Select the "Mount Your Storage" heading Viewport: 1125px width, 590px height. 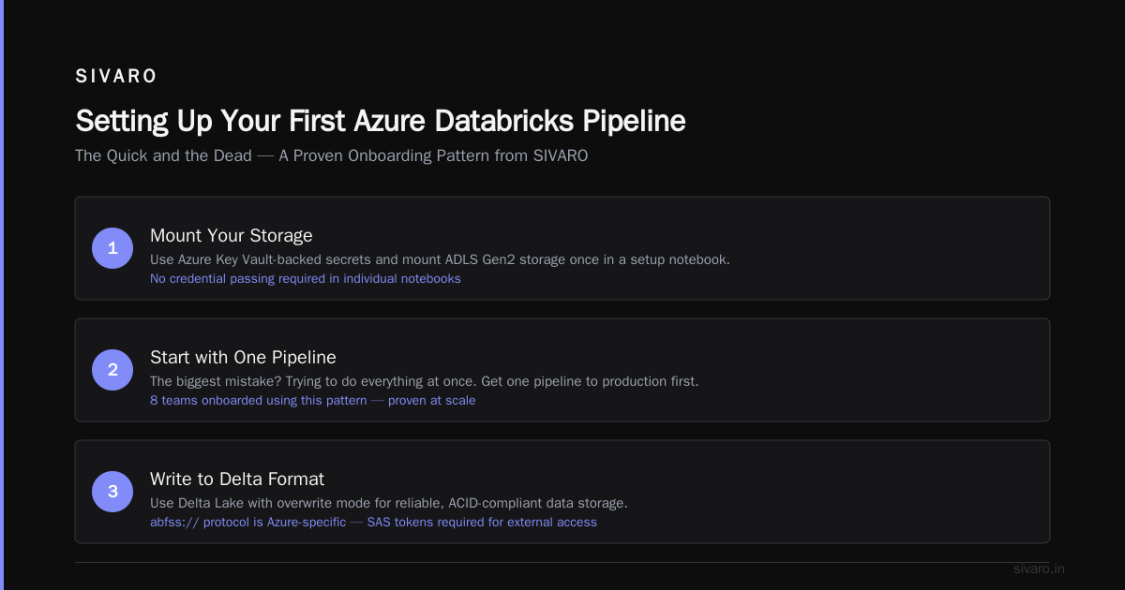coord(232,235)
